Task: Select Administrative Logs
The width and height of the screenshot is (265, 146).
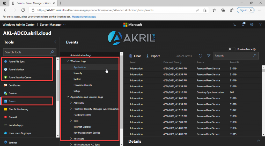Action: tap(81, 55)
